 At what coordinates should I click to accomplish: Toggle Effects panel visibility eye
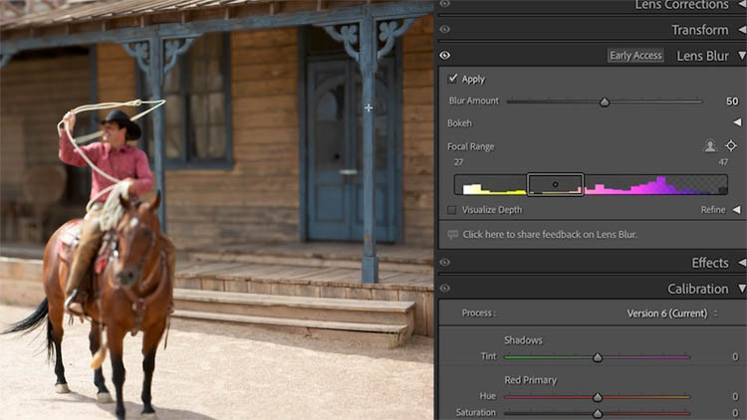coord(445,263)
